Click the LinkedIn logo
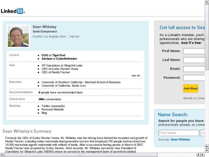 tap(13, 11)
